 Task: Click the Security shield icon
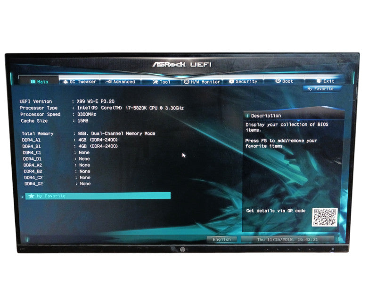[x=231, y=81]
